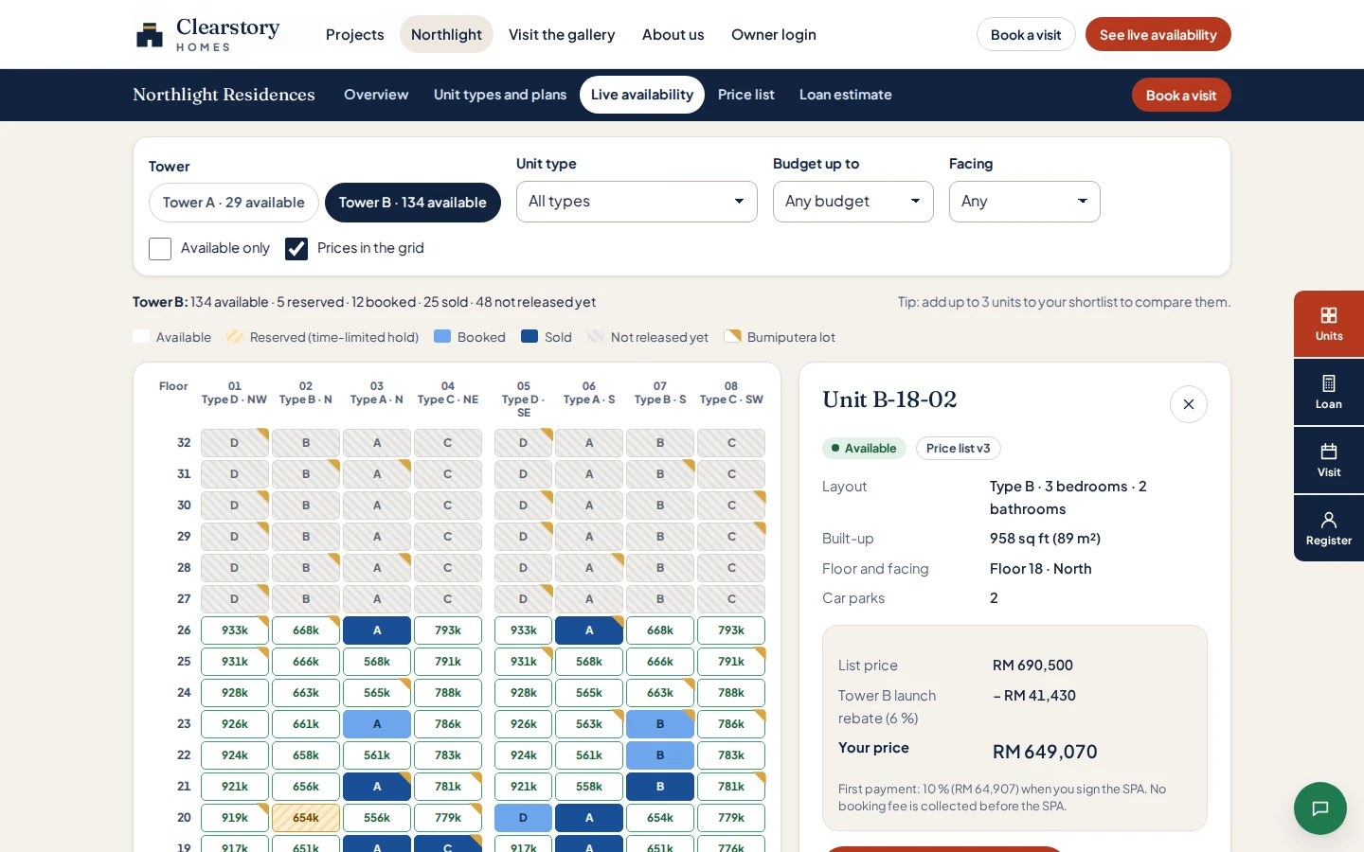Select unit 786k in column 04, floor 23
1364x852 pixels.
tap(448, 724)
